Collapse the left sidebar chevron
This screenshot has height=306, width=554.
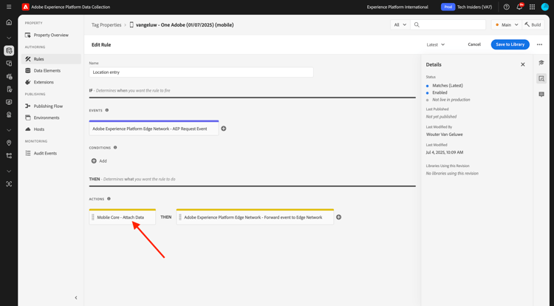pyautogui.click(x=76, y=298)
